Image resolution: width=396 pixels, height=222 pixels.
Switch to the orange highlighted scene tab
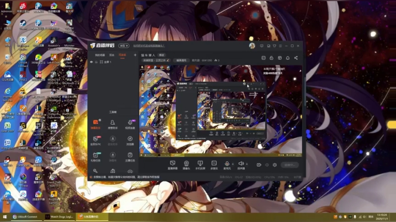point(122,55)
